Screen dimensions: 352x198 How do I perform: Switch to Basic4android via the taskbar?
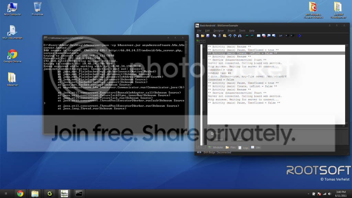64,194
